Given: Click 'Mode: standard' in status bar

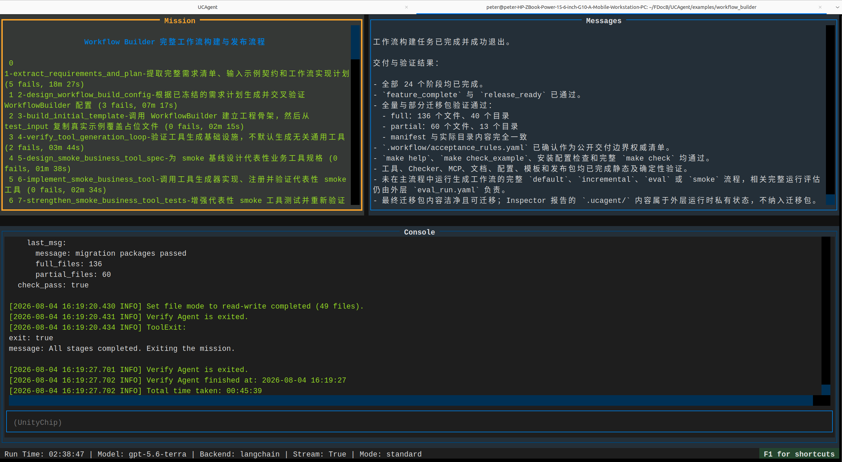Looking at the screenshot, I should coord(391,454).
